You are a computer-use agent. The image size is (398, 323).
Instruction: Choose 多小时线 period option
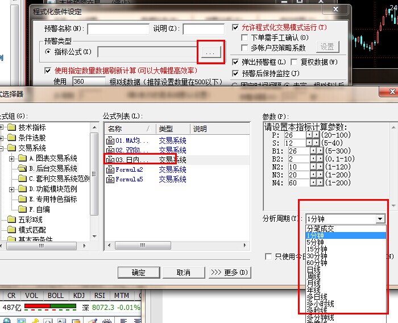coord(346,303)
